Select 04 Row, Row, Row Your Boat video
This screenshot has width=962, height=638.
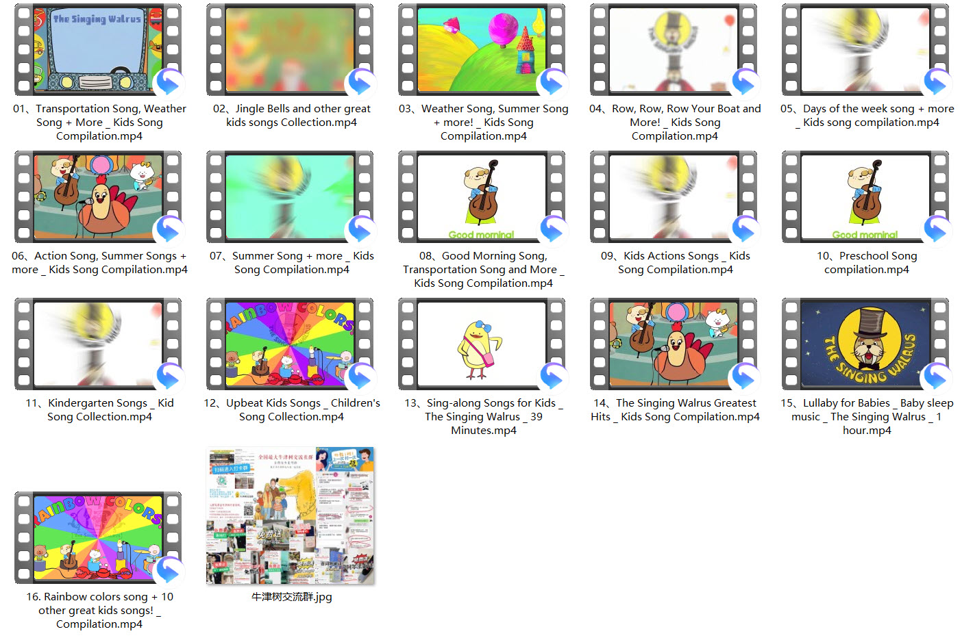674,51
